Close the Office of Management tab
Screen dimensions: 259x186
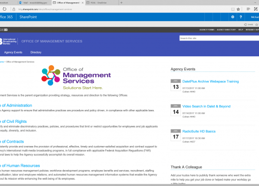(x=83, y=2)
